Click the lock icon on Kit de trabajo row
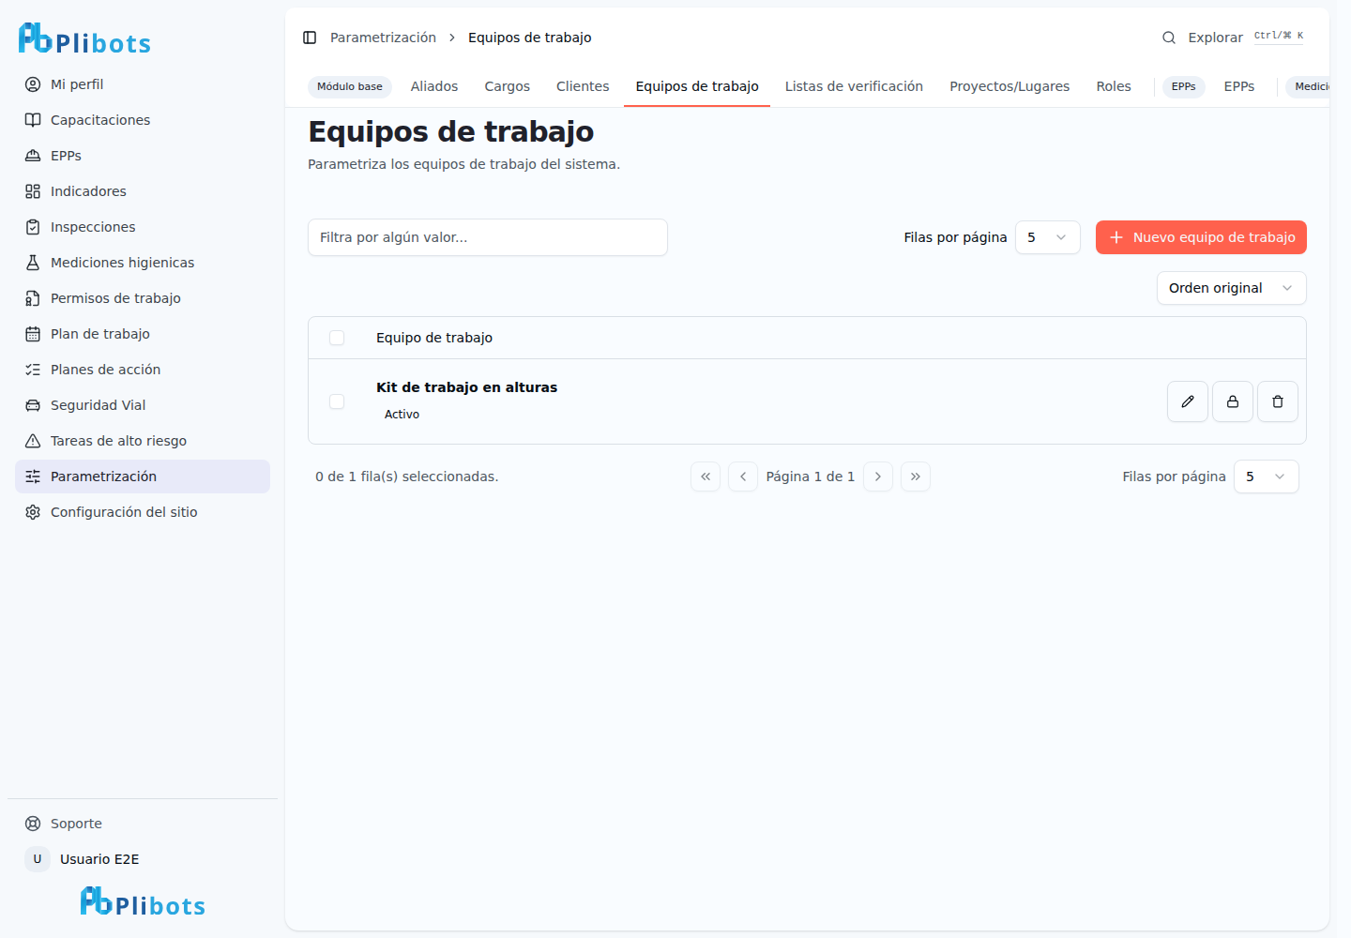The width and height of the screenshot is (1351, 938). tap(1233, 401)
